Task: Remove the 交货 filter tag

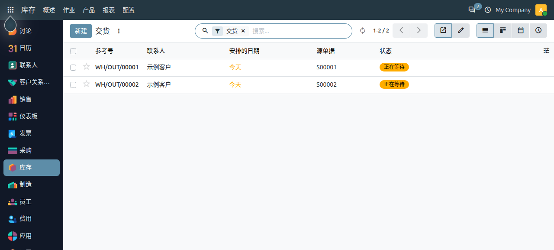Action: click(243, 31)
